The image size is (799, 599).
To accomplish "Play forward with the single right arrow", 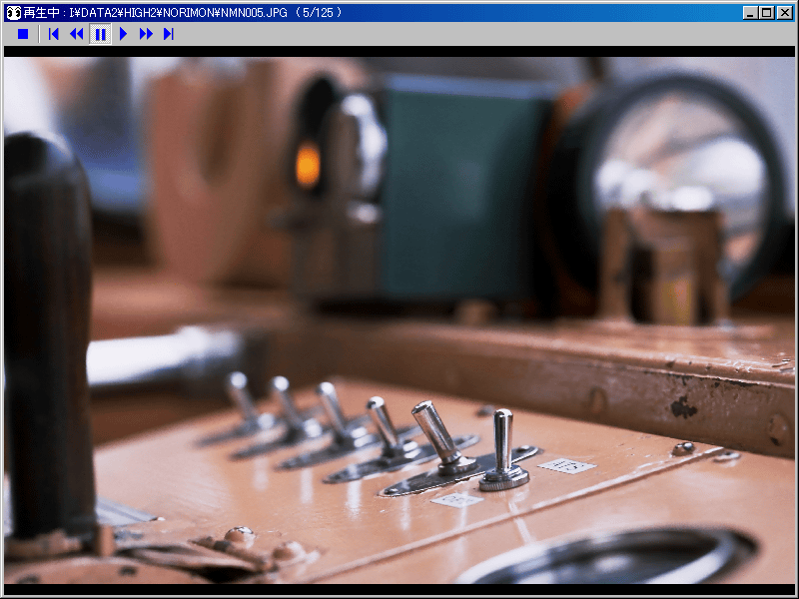I will click(x=123, y=34).
